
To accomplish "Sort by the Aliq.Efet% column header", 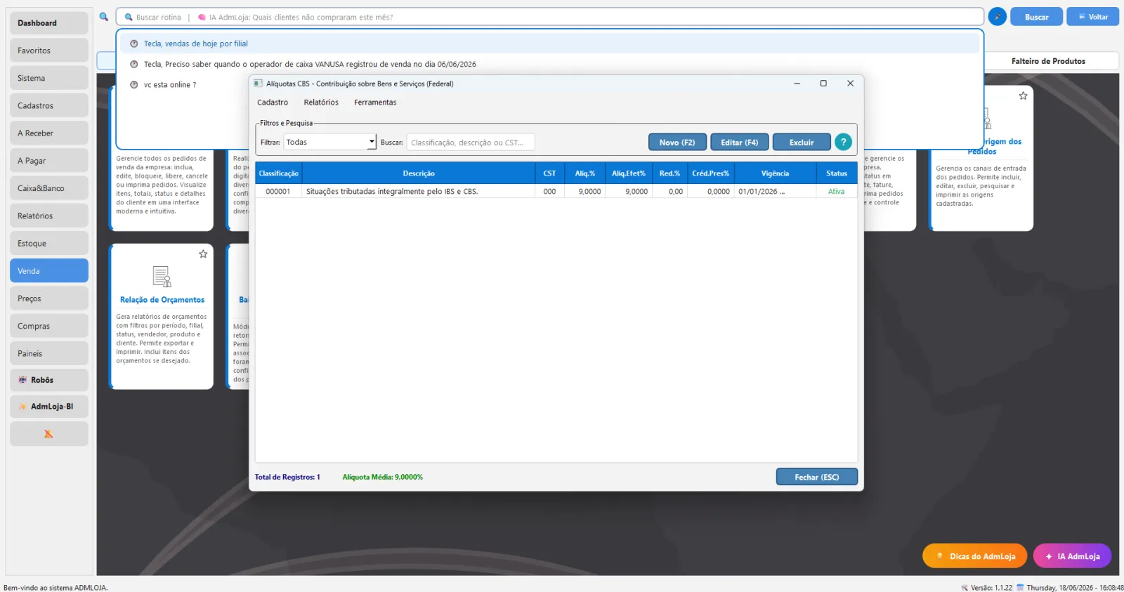I will click(629, 173).
